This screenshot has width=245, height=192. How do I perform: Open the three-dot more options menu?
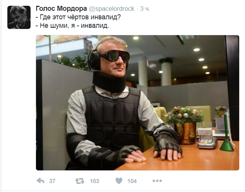pyautogui.click(x=157, y=181)
